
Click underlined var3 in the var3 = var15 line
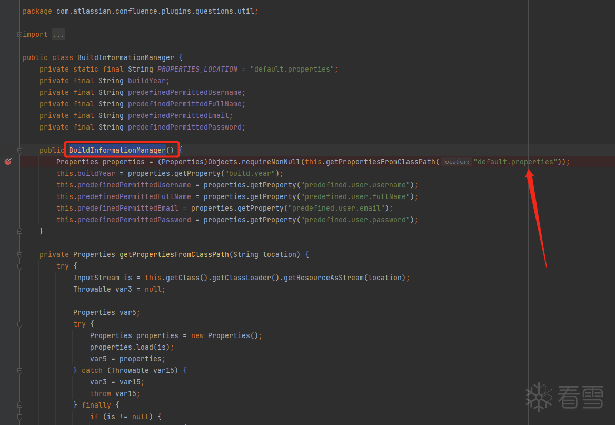[x=98, y=382]
